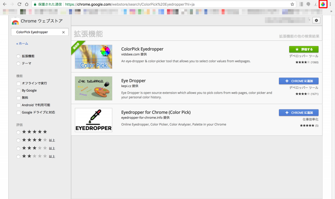Click eyedropper-for-chrome.info 提供 publisher text

coord(145,118)
